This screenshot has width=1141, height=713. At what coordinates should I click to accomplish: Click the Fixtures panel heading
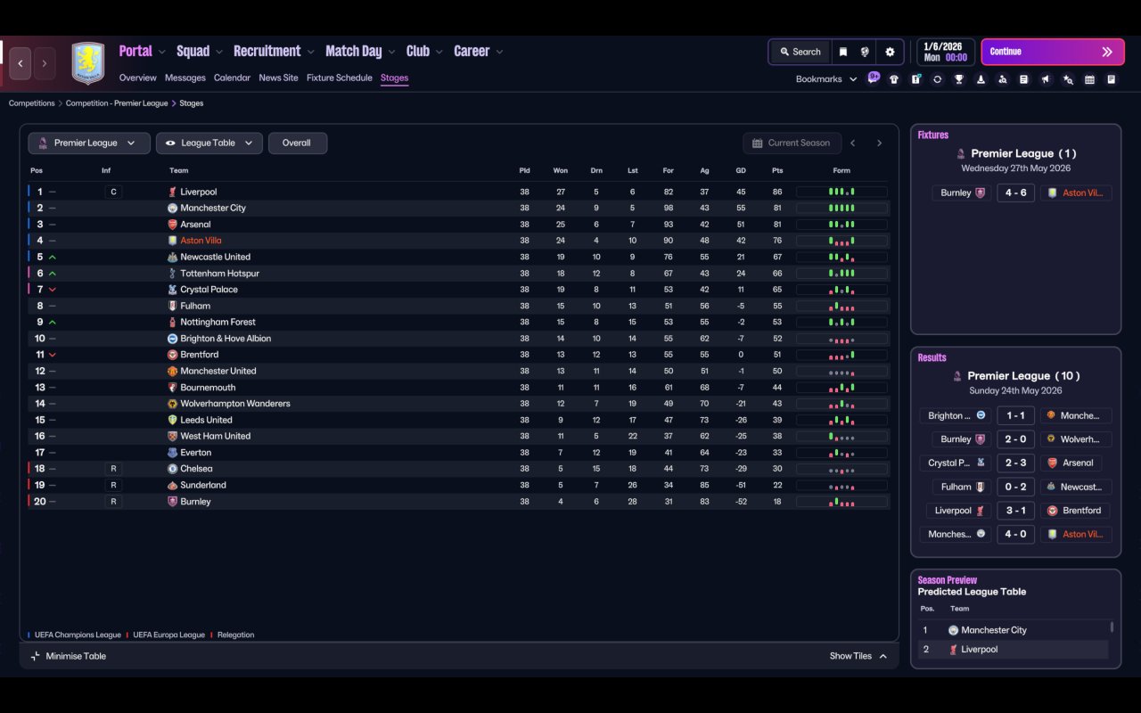coord(933,135)
